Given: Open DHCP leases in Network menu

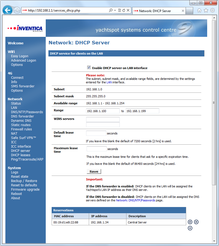Looking at the screenshot, I should pos(20,155).
